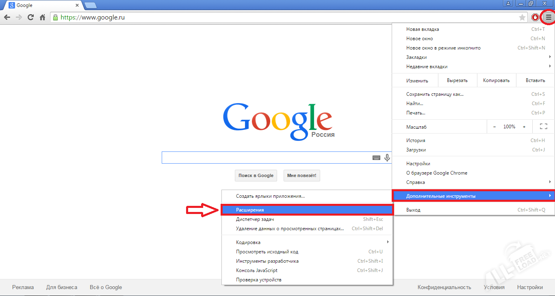Increase zoom with the plus button
Screen dimensions: 555x296
(524, 127)
